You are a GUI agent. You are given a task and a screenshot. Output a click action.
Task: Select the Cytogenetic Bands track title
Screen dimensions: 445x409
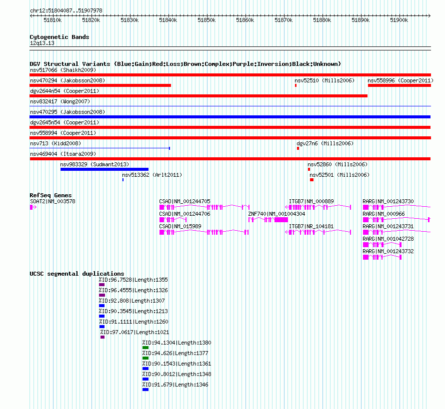[59, 37]
